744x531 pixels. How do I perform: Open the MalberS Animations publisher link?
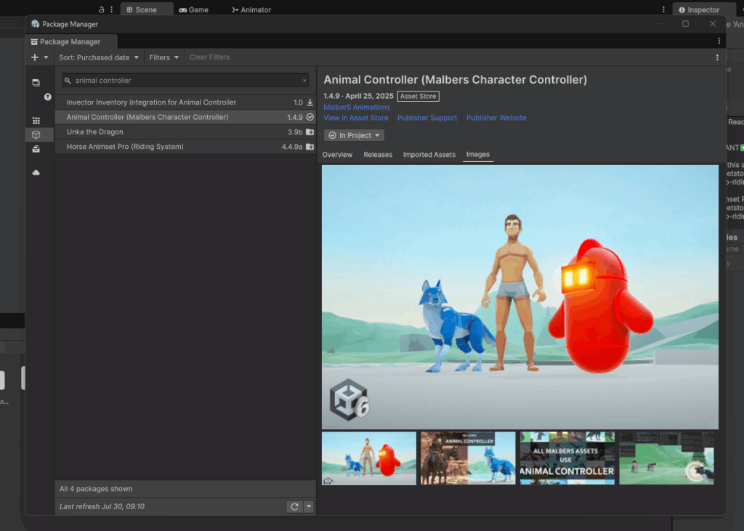(x=357, y=108)
